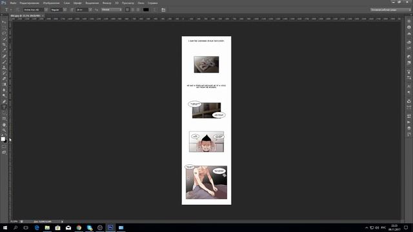This screenshot has height=232, width=413.
Task: Select the Path Selection tool
Action: (x=4, y=113)
